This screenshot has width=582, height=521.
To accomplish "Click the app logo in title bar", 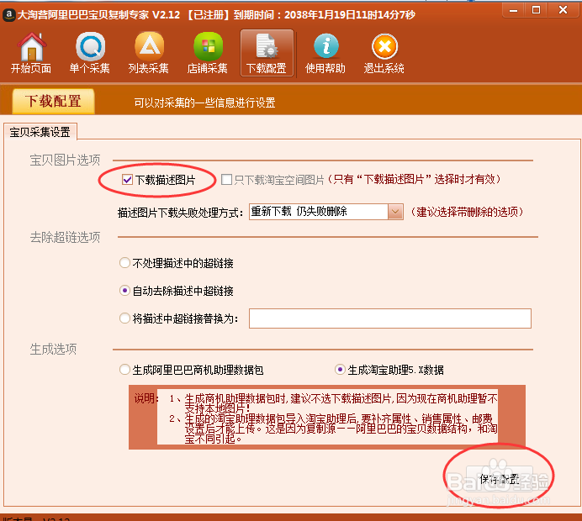I will 9,15.
